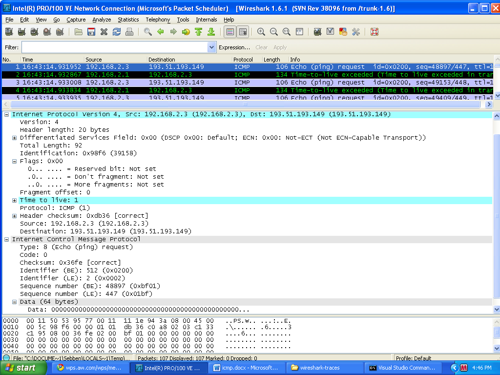Image resolution: width=500 pixels, height=375 pixels.
Task: Sort by the Destination column header
Action: 189,59
